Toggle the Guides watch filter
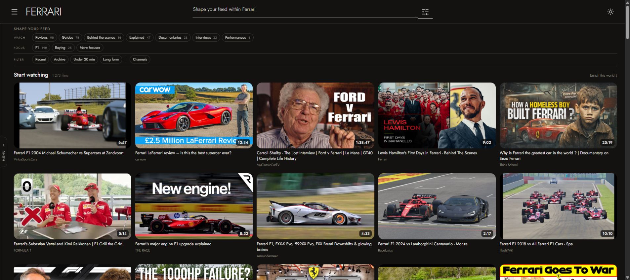Screen dimensions: 630x280 click(x=70, y=38)
